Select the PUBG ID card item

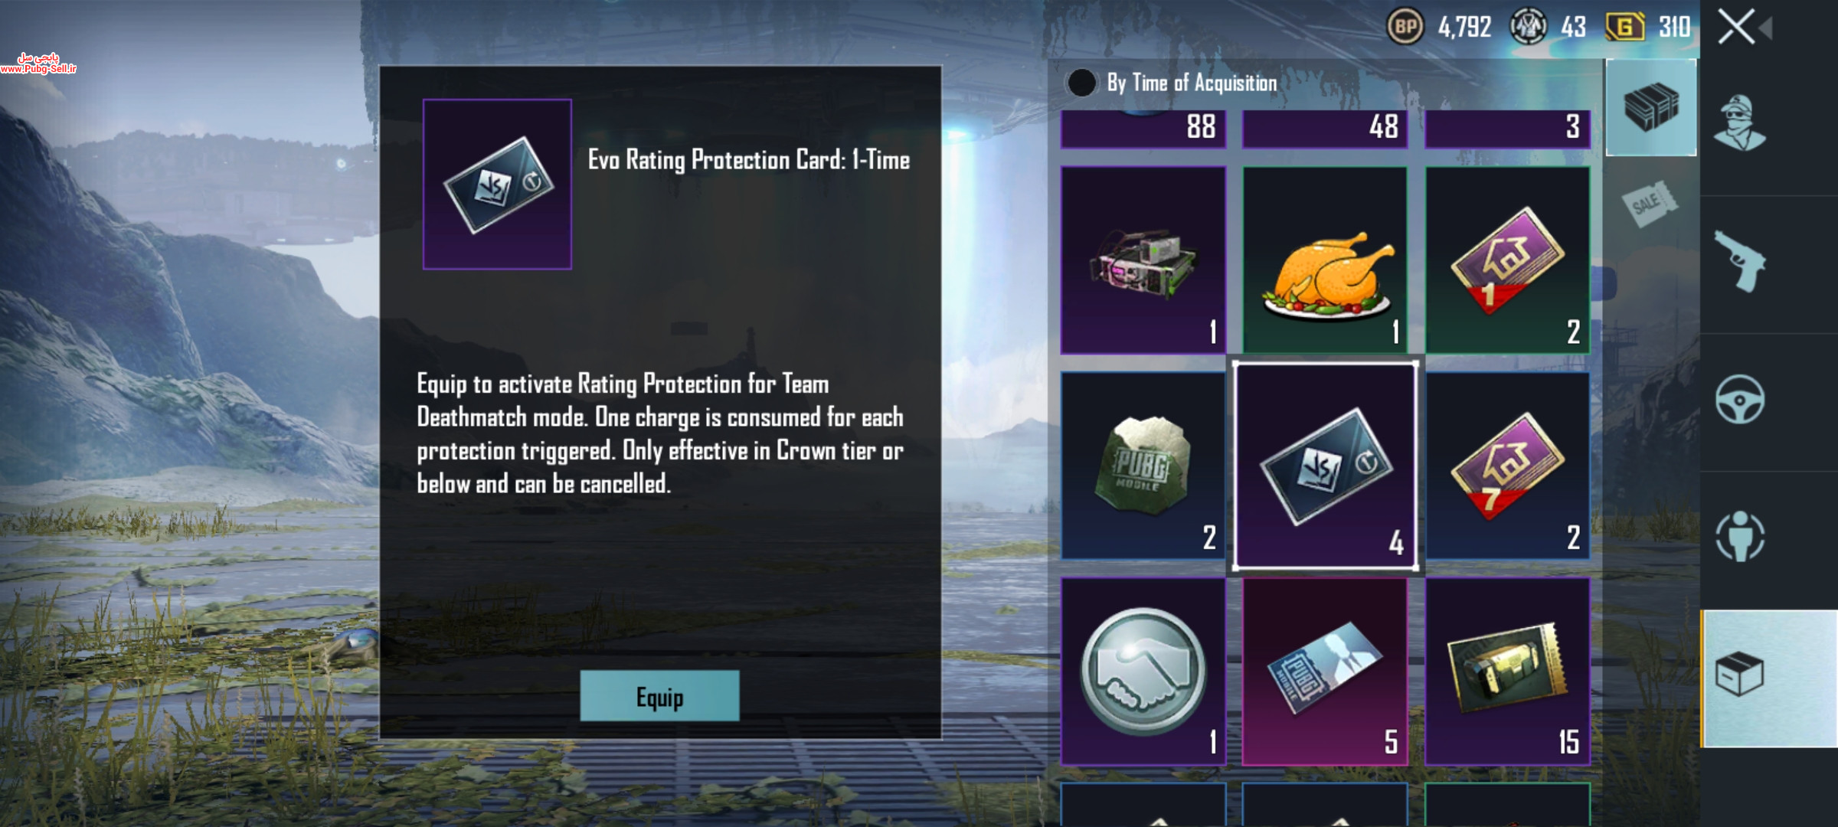click(1325, 672)
